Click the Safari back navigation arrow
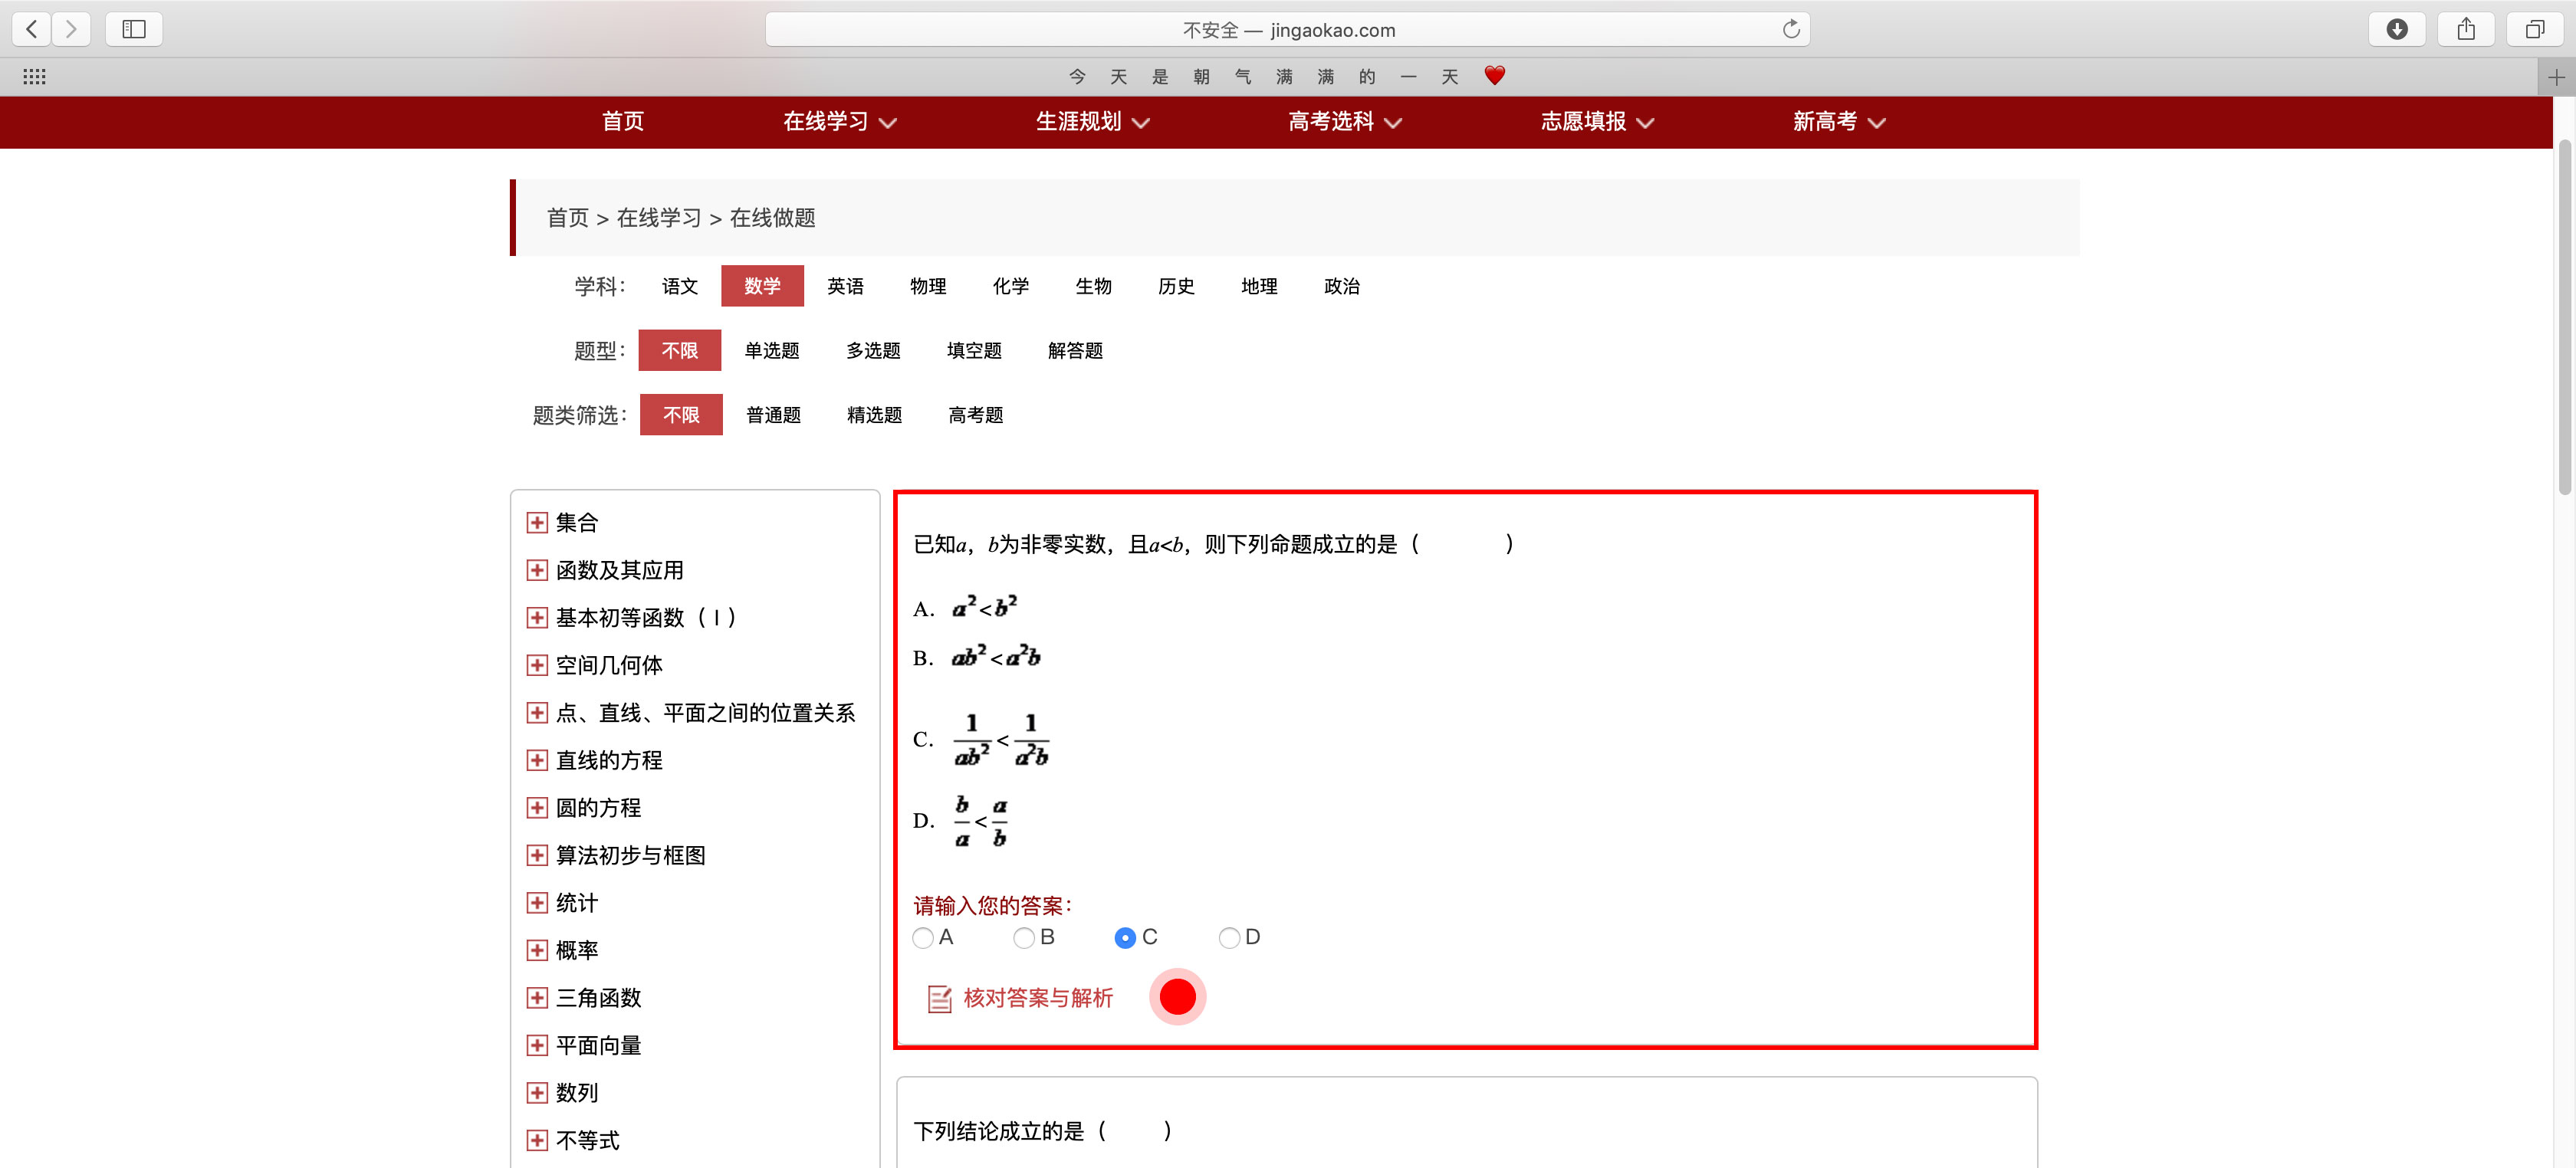 pyautogui.click(x=32, y=29)
